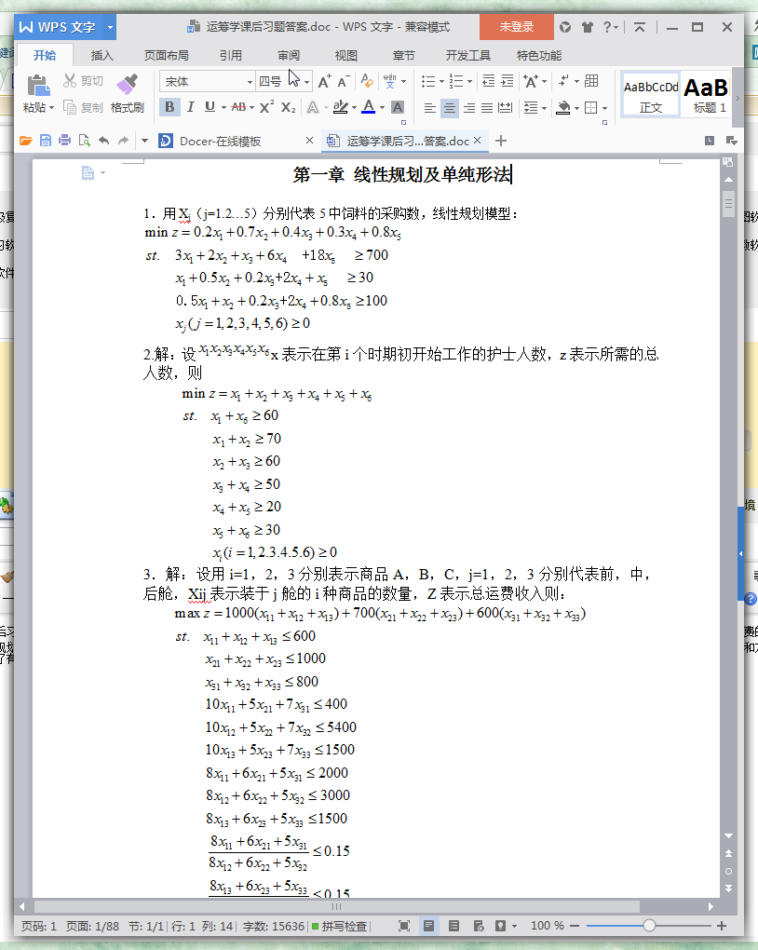Open the WPS 文字 application menu arrow

pyautogui.click(x=110, y=27)
